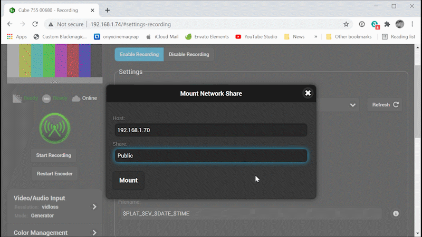Select Enable Recording option

click(139, 54)
